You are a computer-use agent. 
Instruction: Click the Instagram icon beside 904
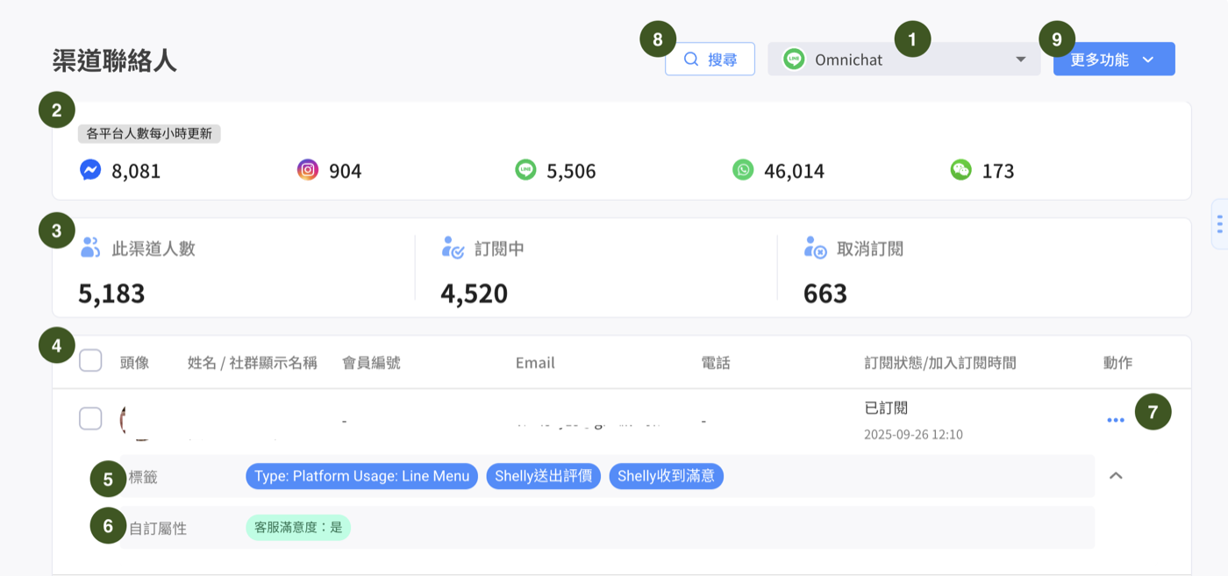[307, 170]
